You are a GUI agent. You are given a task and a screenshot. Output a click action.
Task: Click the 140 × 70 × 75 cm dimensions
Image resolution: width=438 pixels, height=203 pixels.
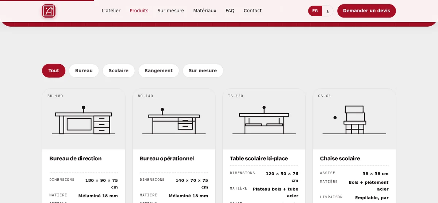192,184
